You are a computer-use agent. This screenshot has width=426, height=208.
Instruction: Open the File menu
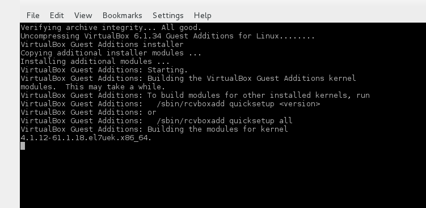pos(33,15)
